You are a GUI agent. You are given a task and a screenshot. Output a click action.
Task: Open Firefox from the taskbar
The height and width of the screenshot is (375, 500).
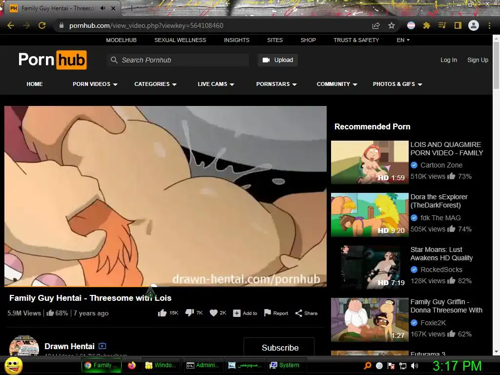132,365
